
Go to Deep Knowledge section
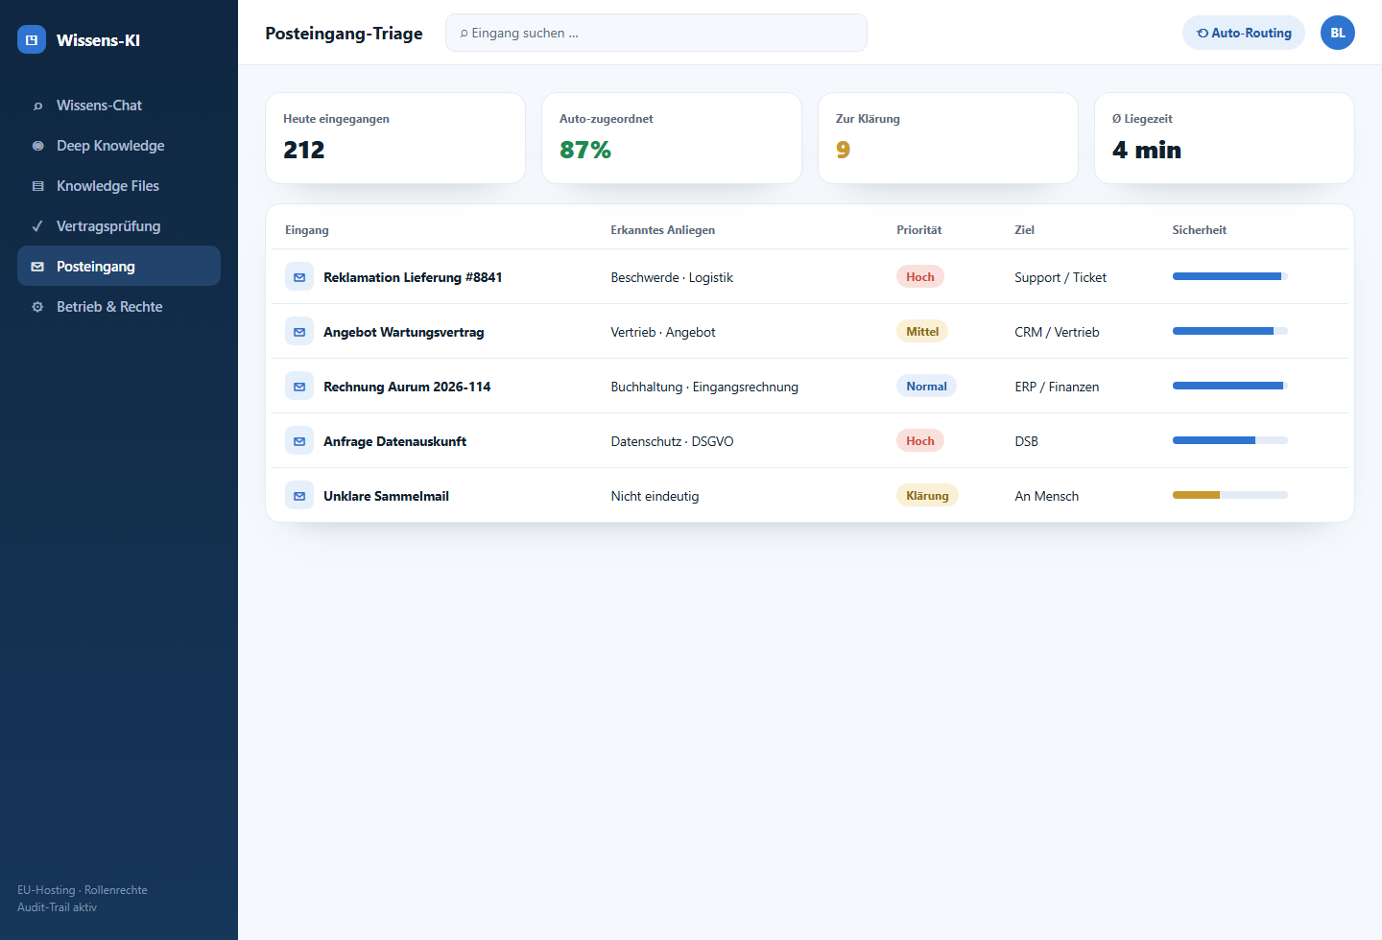pyautogui.click(x=119, y=146)
